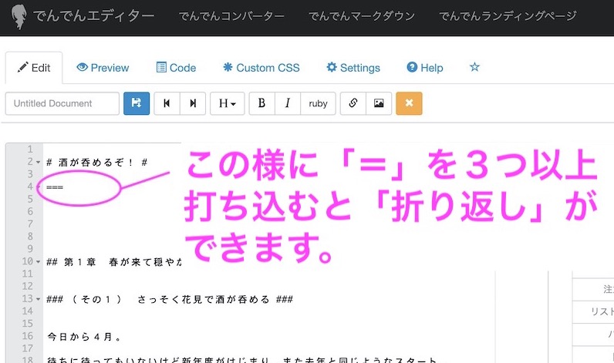Screen dimensions: 614x363
Task: Collapse the fold arrow at line 2
Action: point(39,162)
